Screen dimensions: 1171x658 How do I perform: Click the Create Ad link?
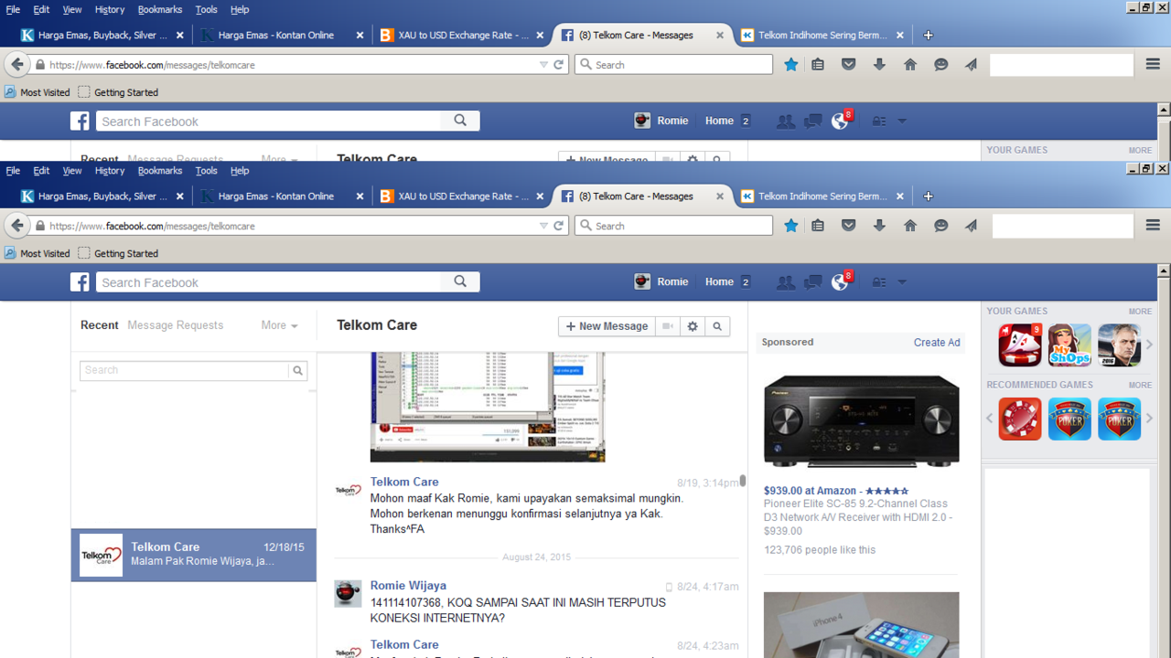[x=937, y=343]
